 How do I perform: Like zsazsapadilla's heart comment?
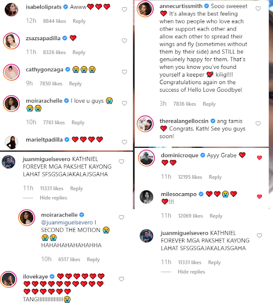(125, 41)
